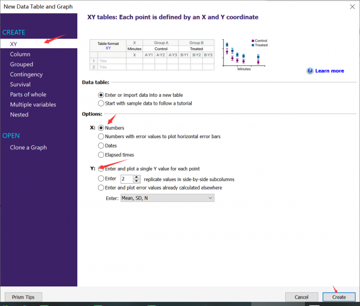Open Clone a Graph option

pos(28,147)
